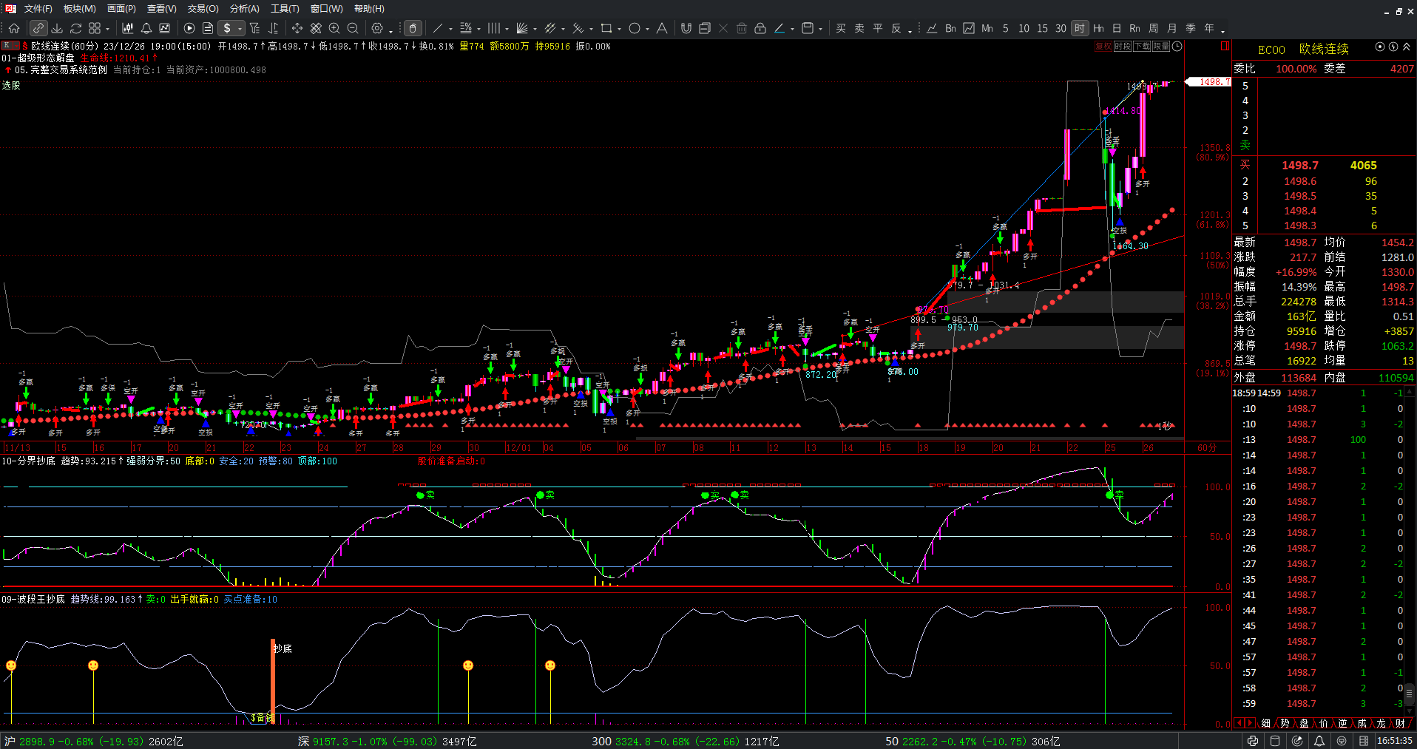This screenshot has height=749, width=1417.
Task: Open the price alert bell in toolbar
Action: pos(146,28)
